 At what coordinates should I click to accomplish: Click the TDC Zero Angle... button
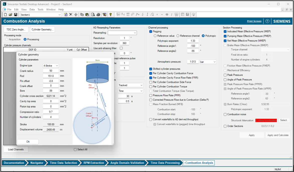16,29
